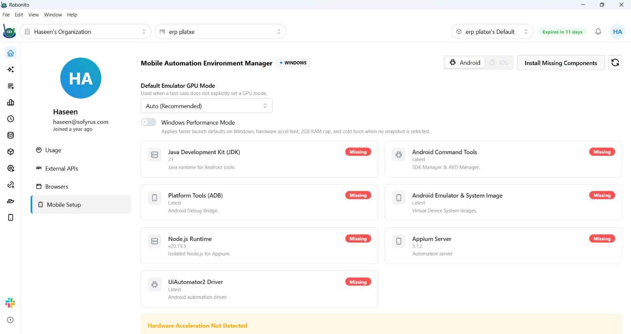The width and height of the screenshot is (631, 334).
Task: Click the Appium Server version 3.1.2 text
Action: pos(417,246)
